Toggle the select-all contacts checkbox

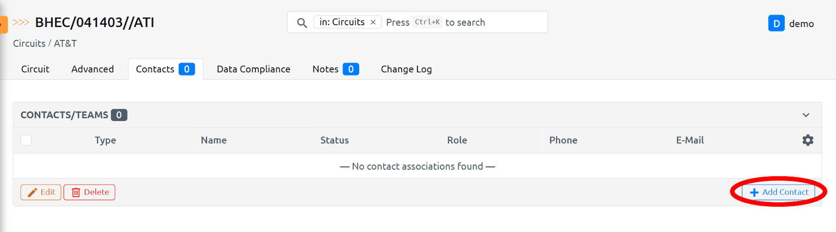[x=26, y=140]
